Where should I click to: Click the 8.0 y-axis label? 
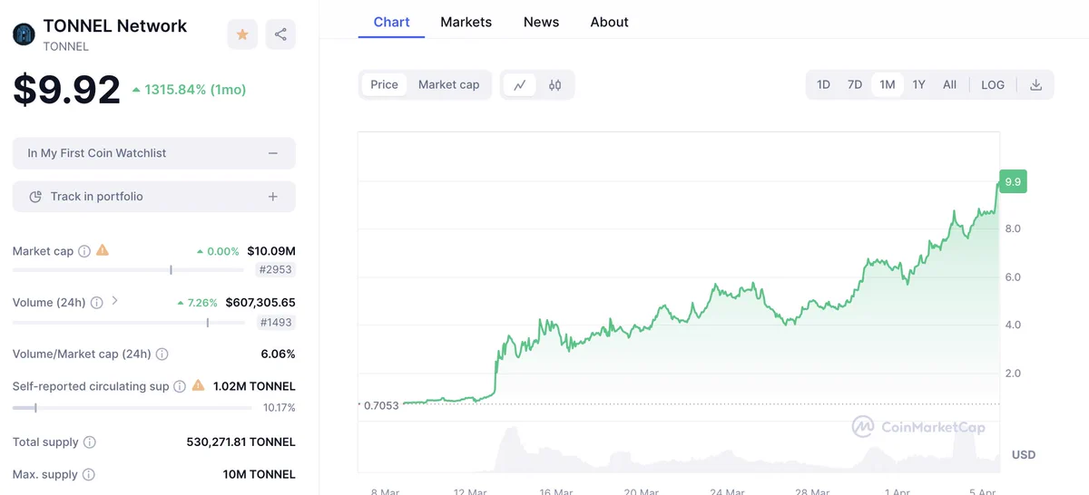[1013, 228]
